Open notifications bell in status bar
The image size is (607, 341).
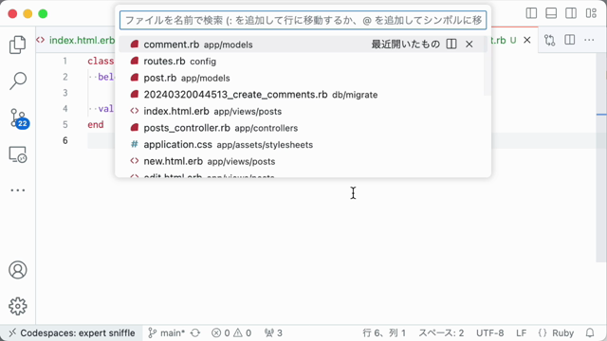(x=590, y=332)
